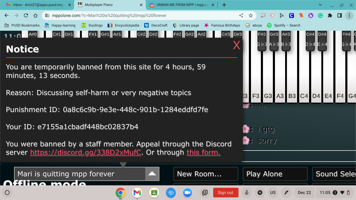Open Duolingo bookmark
The image size is (356, 200).
click(x=92, y=25)
